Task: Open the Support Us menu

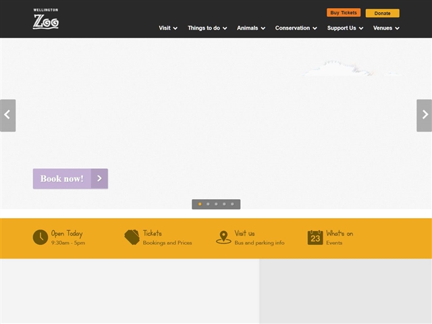Action: pyautogui.click(x=345, y=28)
